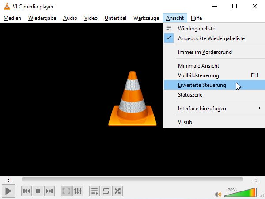Image resolution: width=265 pixels, height=199 pixels.
Task: Close the open Ansicht menu
Action: coord(175,18)
